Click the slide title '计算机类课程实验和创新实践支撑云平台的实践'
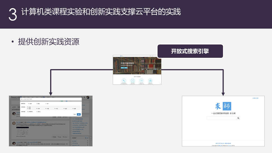Screen dimensions: 272x153 pos(101,12)
